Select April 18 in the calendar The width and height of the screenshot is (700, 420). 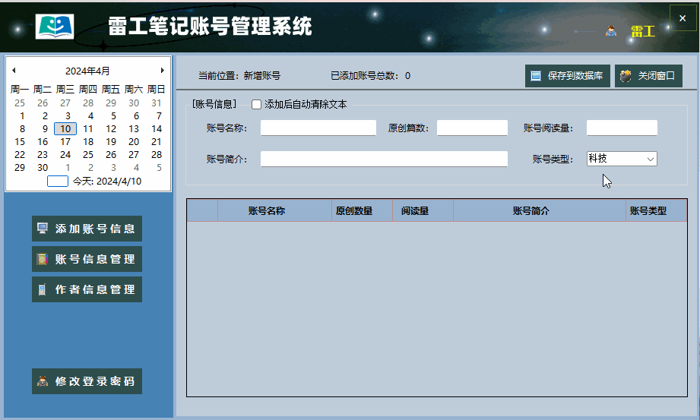click(88, 141)
